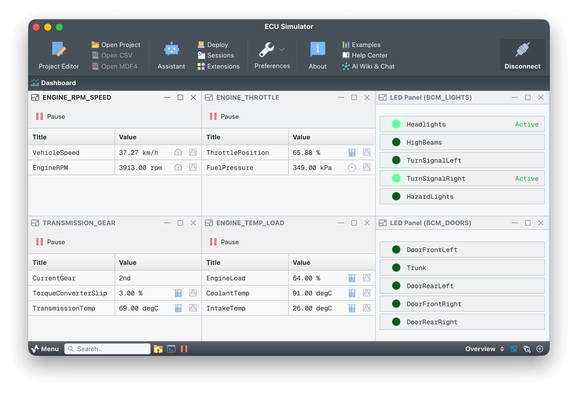The height and width of the screenshot is (393, 578).
Task: Open Extensions
Action: coord(218,66)
